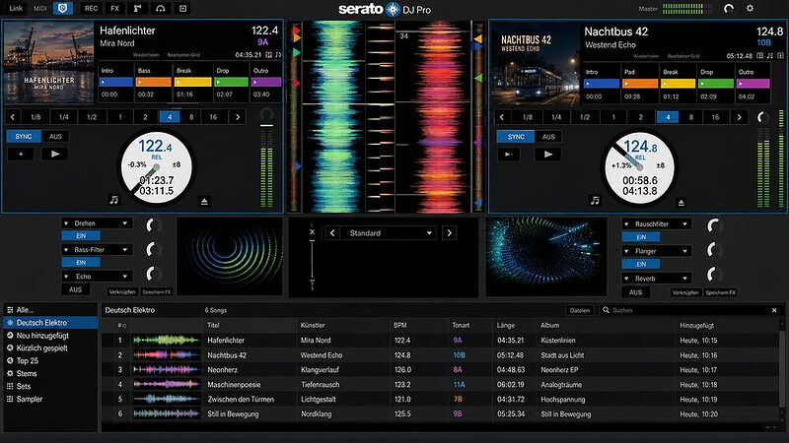The width and height of the screenshot is (789, 443).
Task: Select track row Maschinenpoesie
Action: coord(440,384)
